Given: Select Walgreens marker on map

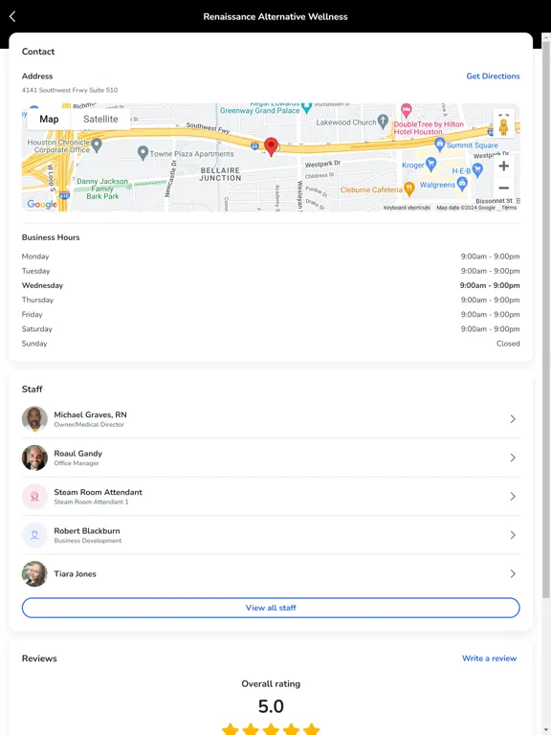Looking at the screenshot, I should coord(462,184).
